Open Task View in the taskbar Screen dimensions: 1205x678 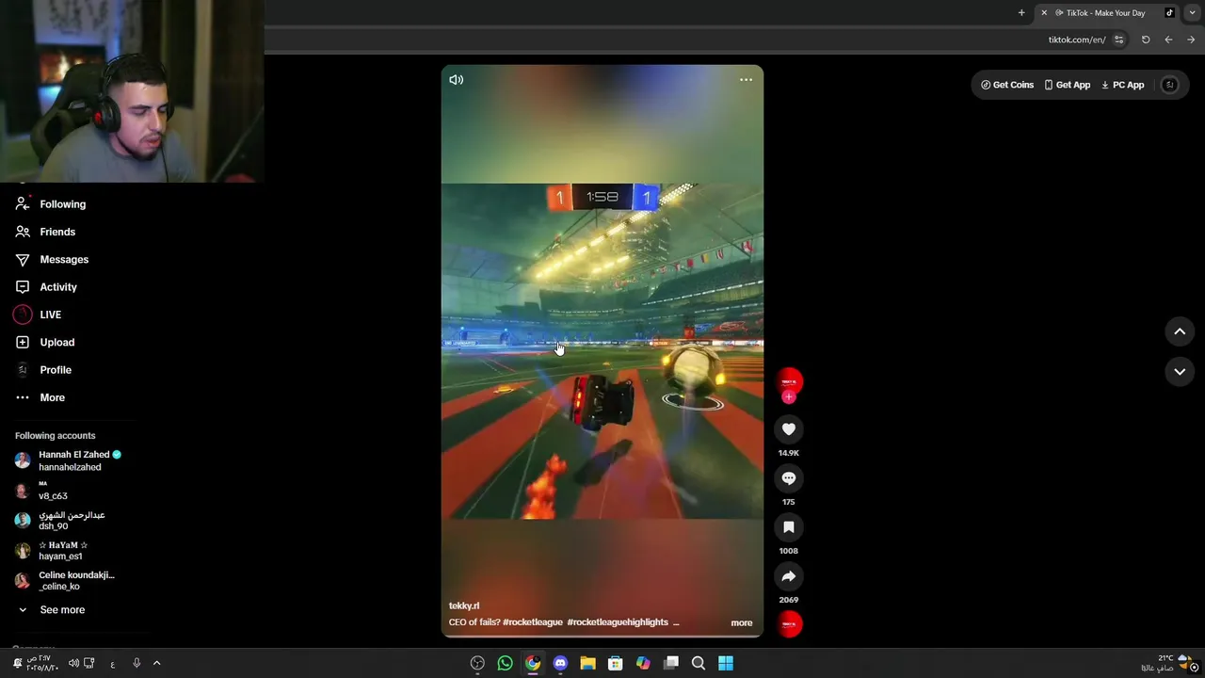click(671, 663)
